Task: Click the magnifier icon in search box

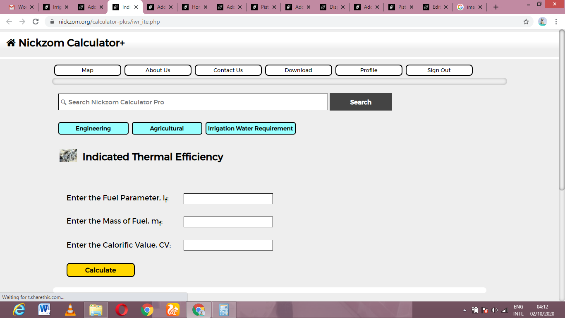Action: pos(64,102)
